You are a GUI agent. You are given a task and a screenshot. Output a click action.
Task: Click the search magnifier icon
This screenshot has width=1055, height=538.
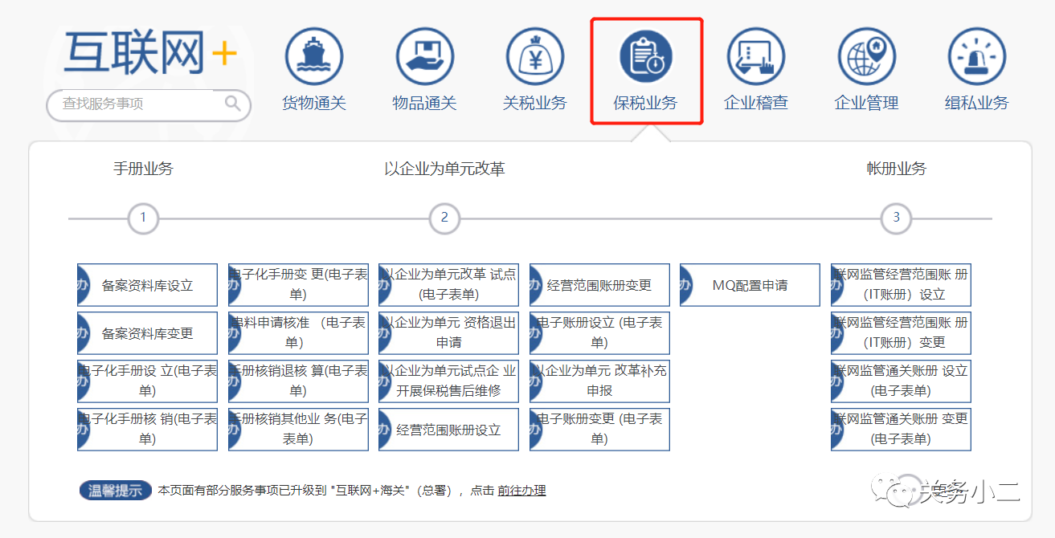233,104
